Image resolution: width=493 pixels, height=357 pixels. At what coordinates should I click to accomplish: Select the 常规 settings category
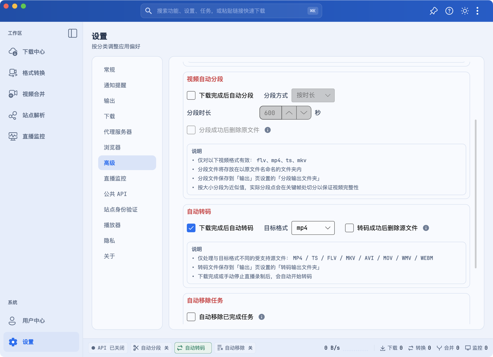coord(127,70)
